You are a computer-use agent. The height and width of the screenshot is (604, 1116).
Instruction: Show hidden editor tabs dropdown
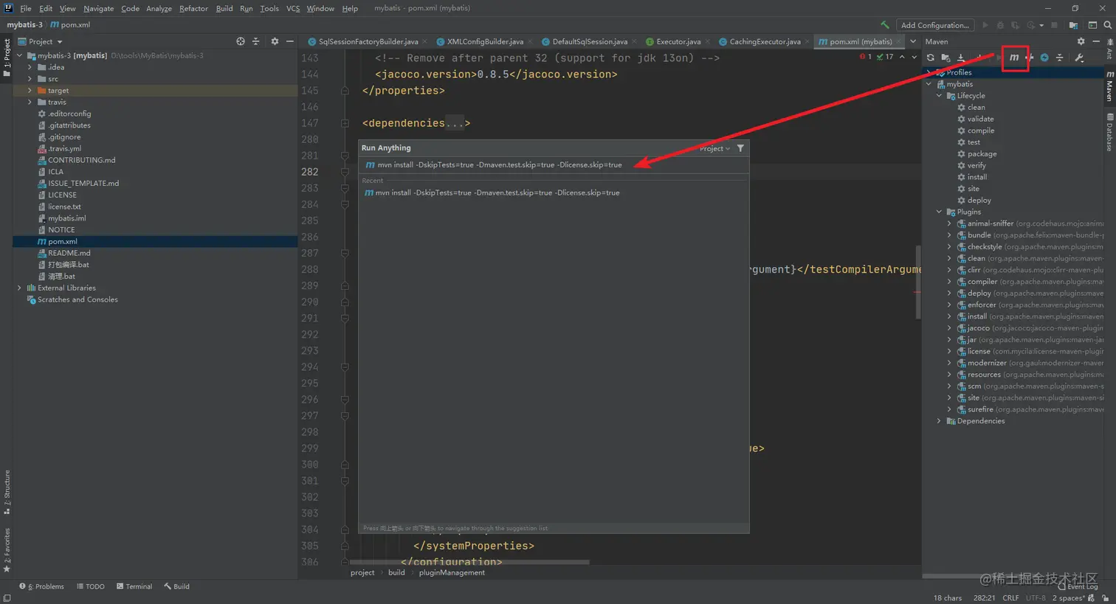pos(913,41)
